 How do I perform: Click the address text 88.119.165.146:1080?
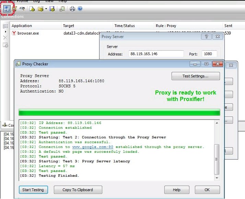[81, 81]
